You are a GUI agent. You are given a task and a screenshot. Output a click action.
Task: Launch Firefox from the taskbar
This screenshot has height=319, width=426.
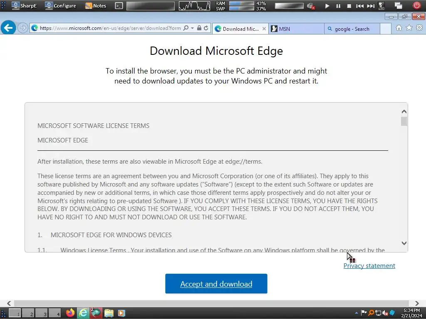(x=70, y=313)
